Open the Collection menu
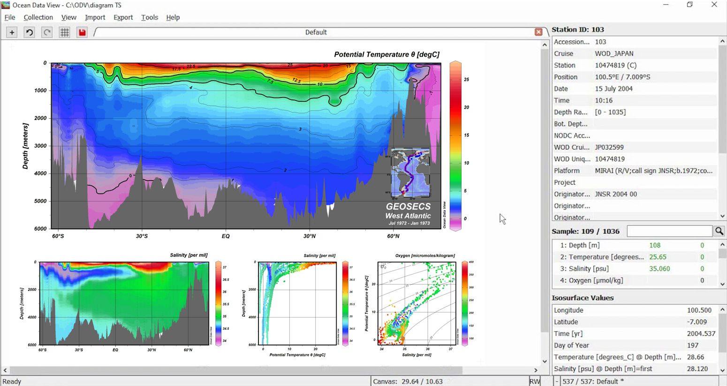Screen dimensions: 727x386 click(x=38, y=17)
